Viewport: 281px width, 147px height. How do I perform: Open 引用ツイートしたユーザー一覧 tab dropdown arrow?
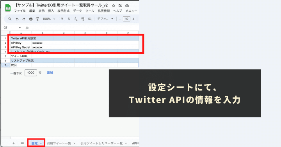126,143
